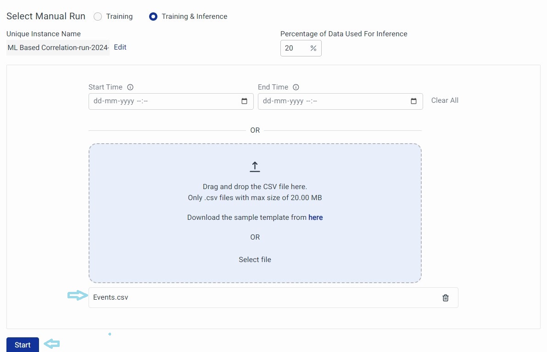The width and height of the screenshot is (547, 352).
Task: Click Select file in the upload area
Action: coord(255,260)
